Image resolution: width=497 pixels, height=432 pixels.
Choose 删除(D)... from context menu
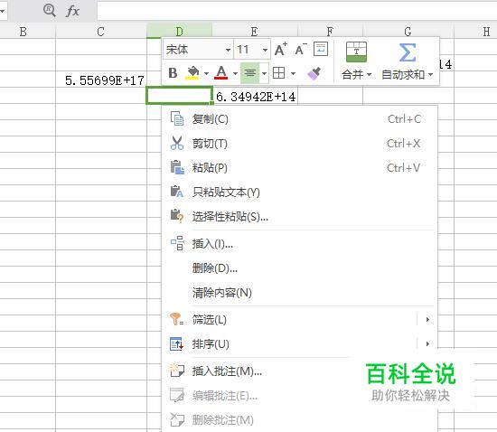(x=299, y=268)
